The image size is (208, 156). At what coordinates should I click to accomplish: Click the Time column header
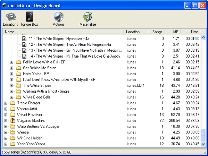coord(194,32)
